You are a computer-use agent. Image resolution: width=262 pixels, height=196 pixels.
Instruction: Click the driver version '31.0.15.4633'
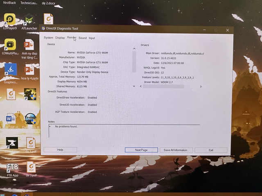[168, 58]
